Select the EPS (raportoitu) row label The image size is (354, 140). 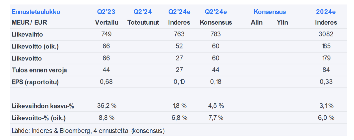(x=35, y=82)
